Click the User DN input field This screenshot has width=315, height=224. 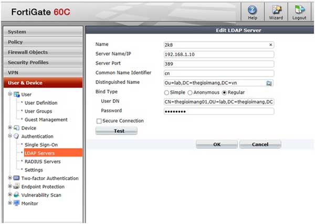pyautogui.click(x=219, y=102)
